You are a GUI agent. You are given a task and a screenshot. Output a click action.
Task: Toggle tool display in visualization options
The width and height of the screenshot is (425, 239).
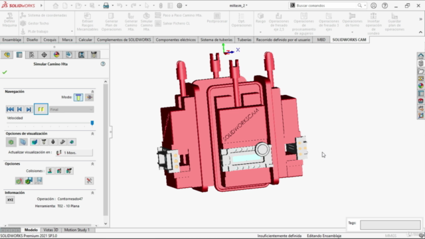point(44,142)
